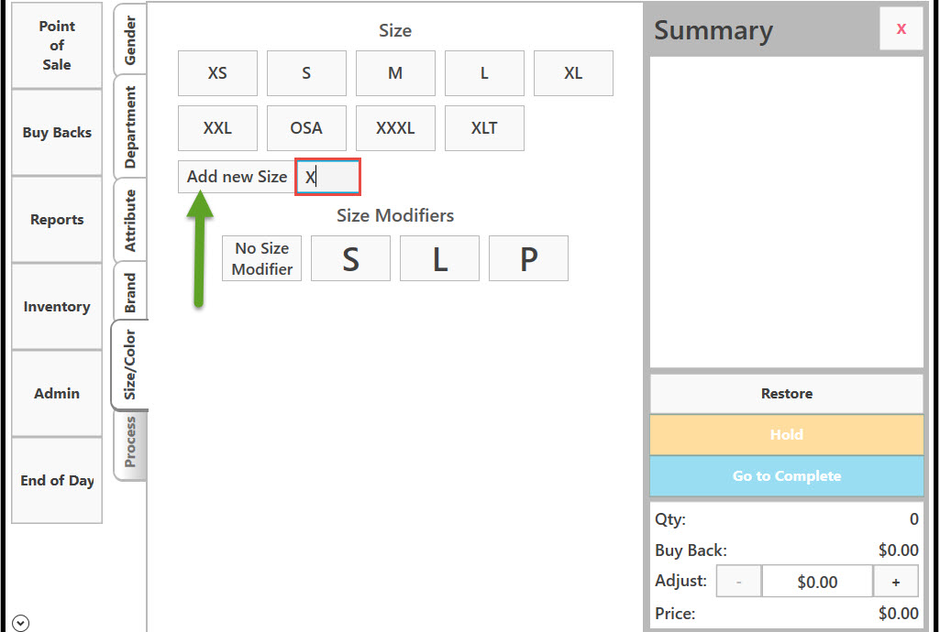The image size is (940, 632).
Task: Open the Point of Sale section
Action: (57, 46)
